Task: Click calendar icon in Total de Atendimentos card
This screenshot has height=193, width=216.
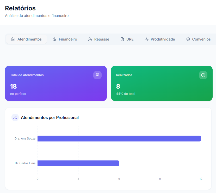Action: coord(97,75)
